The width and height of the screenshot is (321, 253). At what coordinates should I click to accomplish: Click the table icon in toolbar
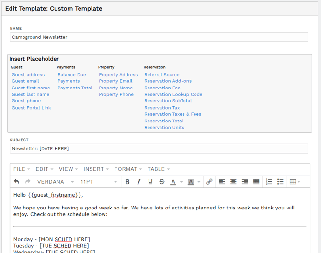[x=293, y=181]
